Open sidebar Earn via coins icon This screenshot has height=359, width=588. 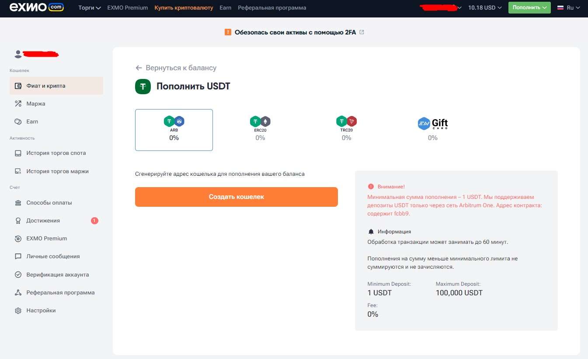[x=18, y=122]
